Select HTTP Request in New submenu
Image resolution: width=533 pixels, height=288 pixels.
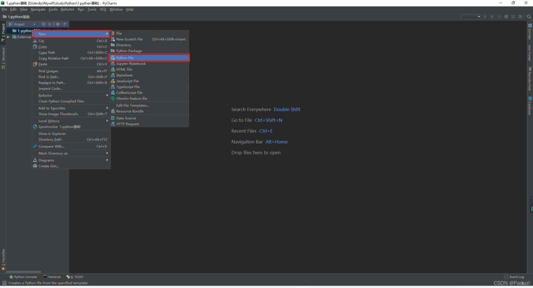tap(149, 124)
